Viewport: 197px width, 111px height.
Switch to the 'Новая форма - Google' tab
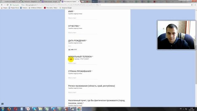[x=50, y=2]
